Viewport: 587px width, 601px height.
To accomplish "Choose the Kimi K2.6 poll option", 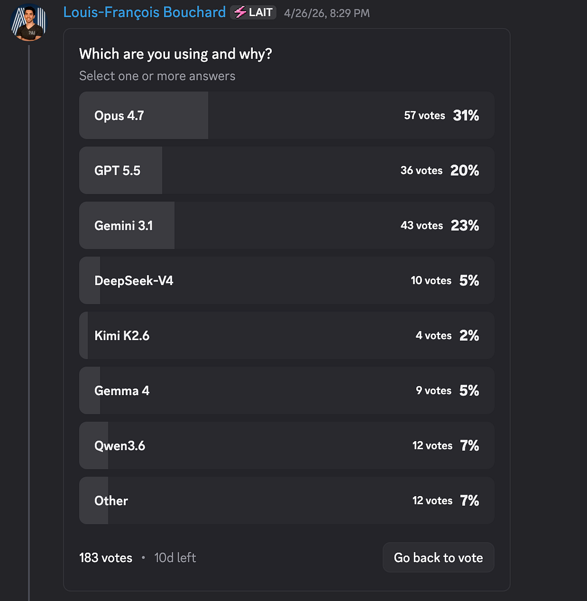I will coord(287,335).
